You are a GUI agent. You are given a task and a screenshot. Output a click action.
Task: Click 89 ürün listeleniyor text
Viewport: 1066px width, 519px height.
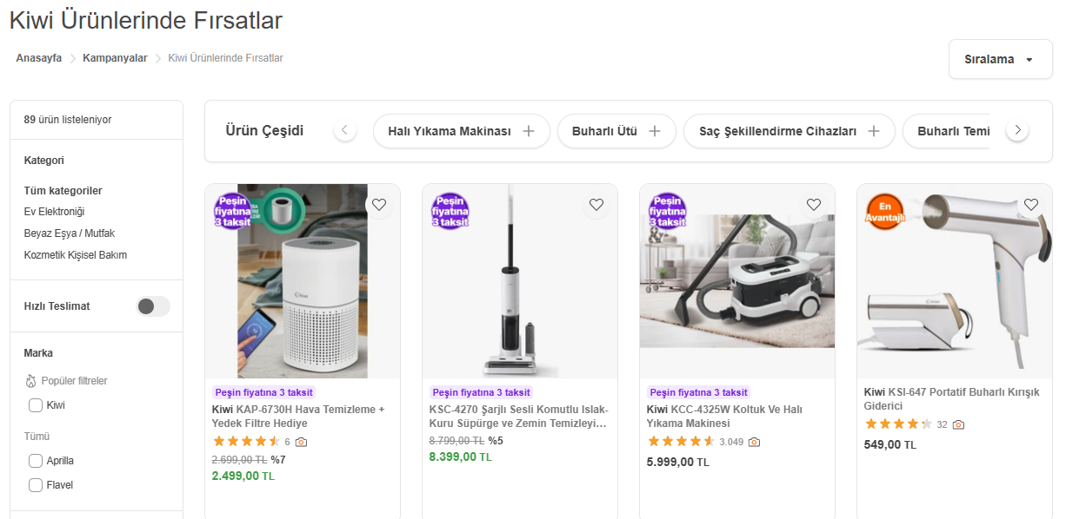click(x=68, y=120)
